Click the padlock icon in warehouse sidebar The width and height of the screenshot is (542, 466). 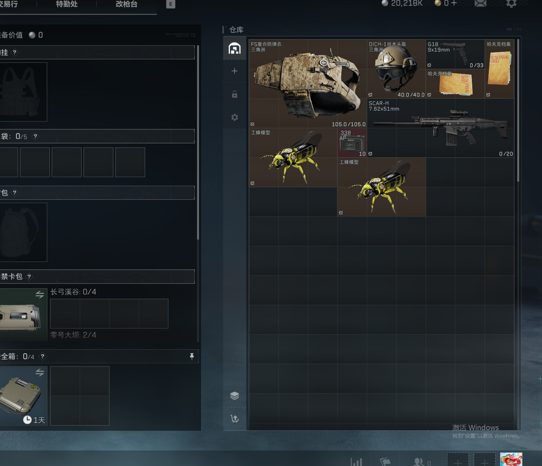[234, 94]
